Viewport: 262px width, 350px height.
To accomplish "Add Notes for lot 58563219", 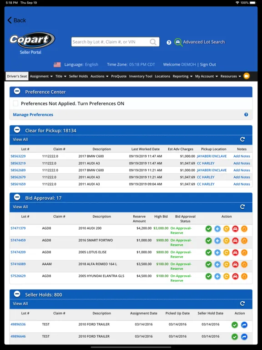I will pyautogui.click(x=242, y=163).
